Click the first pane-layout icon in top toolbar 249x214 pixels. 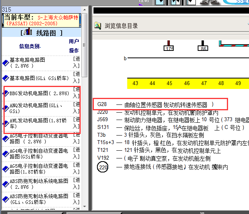[x=160, y=2]
